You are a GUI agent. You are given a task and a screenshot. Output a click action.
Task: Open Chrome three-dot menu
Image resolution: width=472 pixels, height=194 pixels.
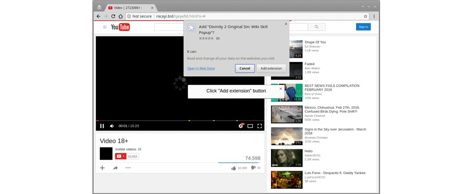click(374, 16)
